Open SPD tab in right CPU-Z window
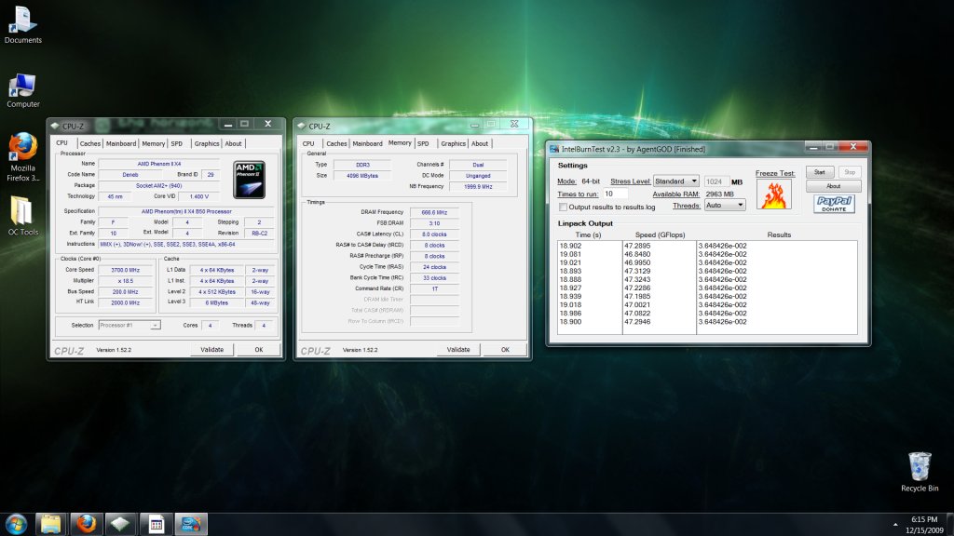The height and width of the screenshot is (536, 954). [x=424, y=144]
